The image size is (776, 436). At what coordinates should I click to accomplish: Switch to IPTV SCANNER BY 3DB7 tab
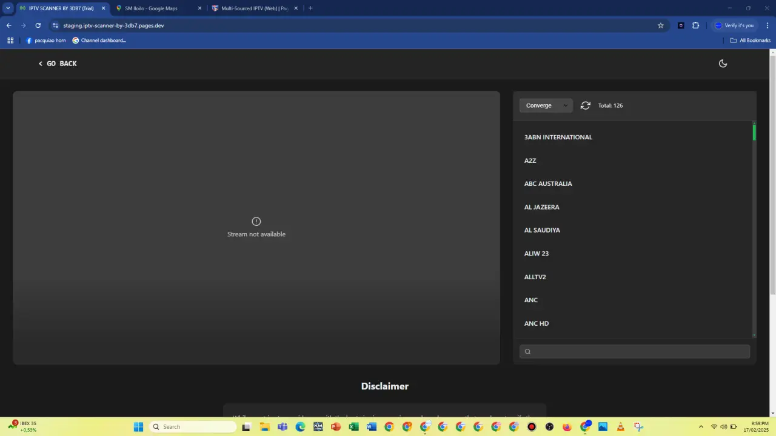[62, 8]
